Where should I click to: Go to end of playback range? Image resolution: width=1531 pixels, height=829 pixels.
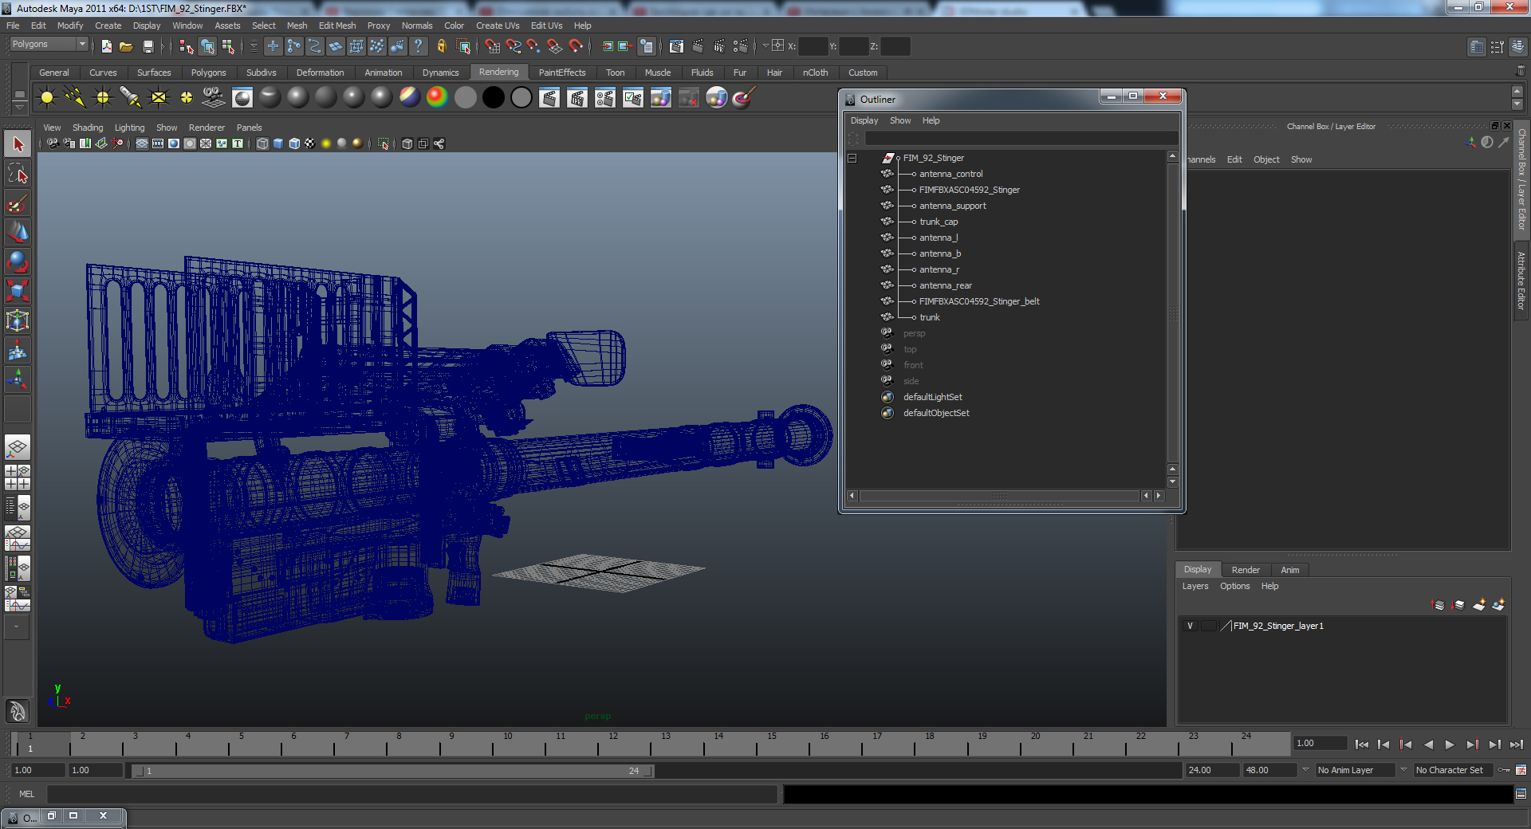[1516, 745]
